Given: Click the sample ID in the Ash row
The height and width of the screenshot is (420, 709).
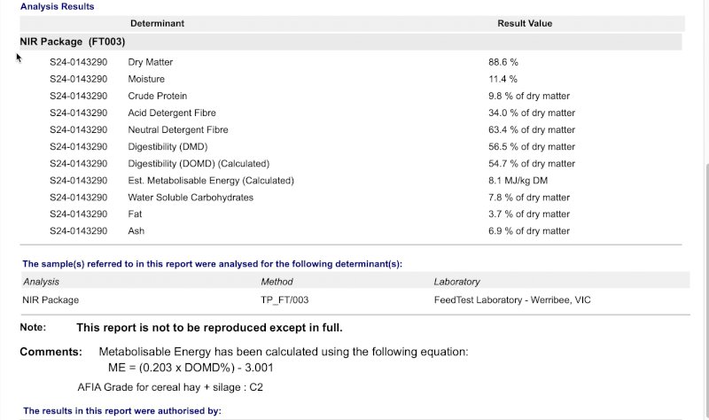Looking at the screenshot, I should click(x=78, y=231).
